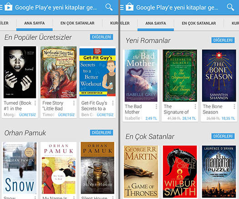Tap DİĞERLERİ next to En Çok Satanlar
This screenshot has height=199, width=239.
pos(223,136)
